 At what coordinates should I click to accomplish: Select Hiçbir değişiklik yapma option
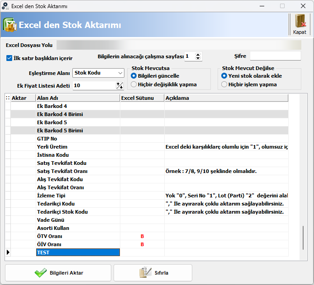[133, 84]
